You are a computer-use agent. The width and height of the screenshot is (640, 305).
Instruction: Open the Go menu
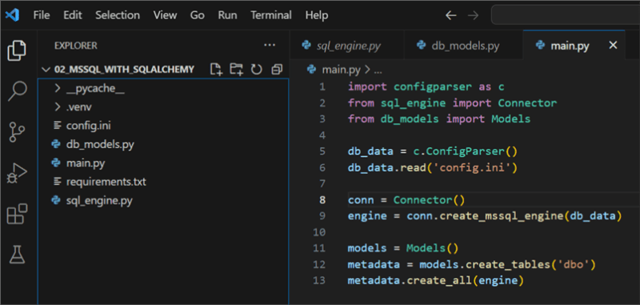[x=198, y=15]
